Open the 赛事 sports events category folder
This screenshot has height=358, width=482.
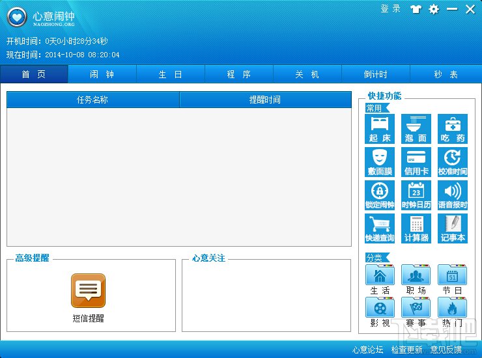click(x=416, y=312)
